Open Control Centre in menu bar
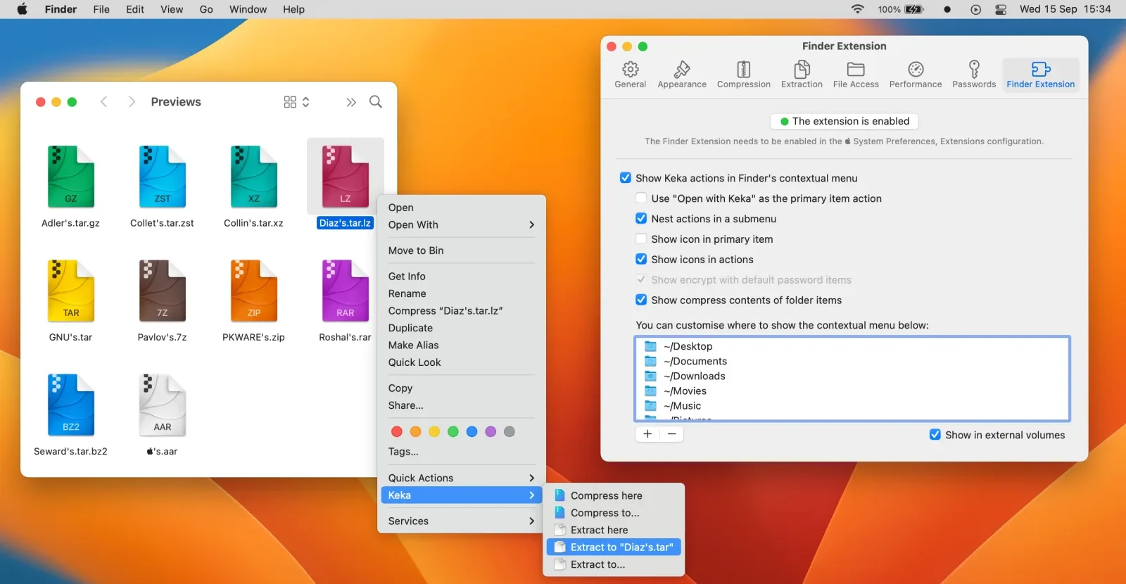This screenshot has width=1126, height=584. point(1001,9)
